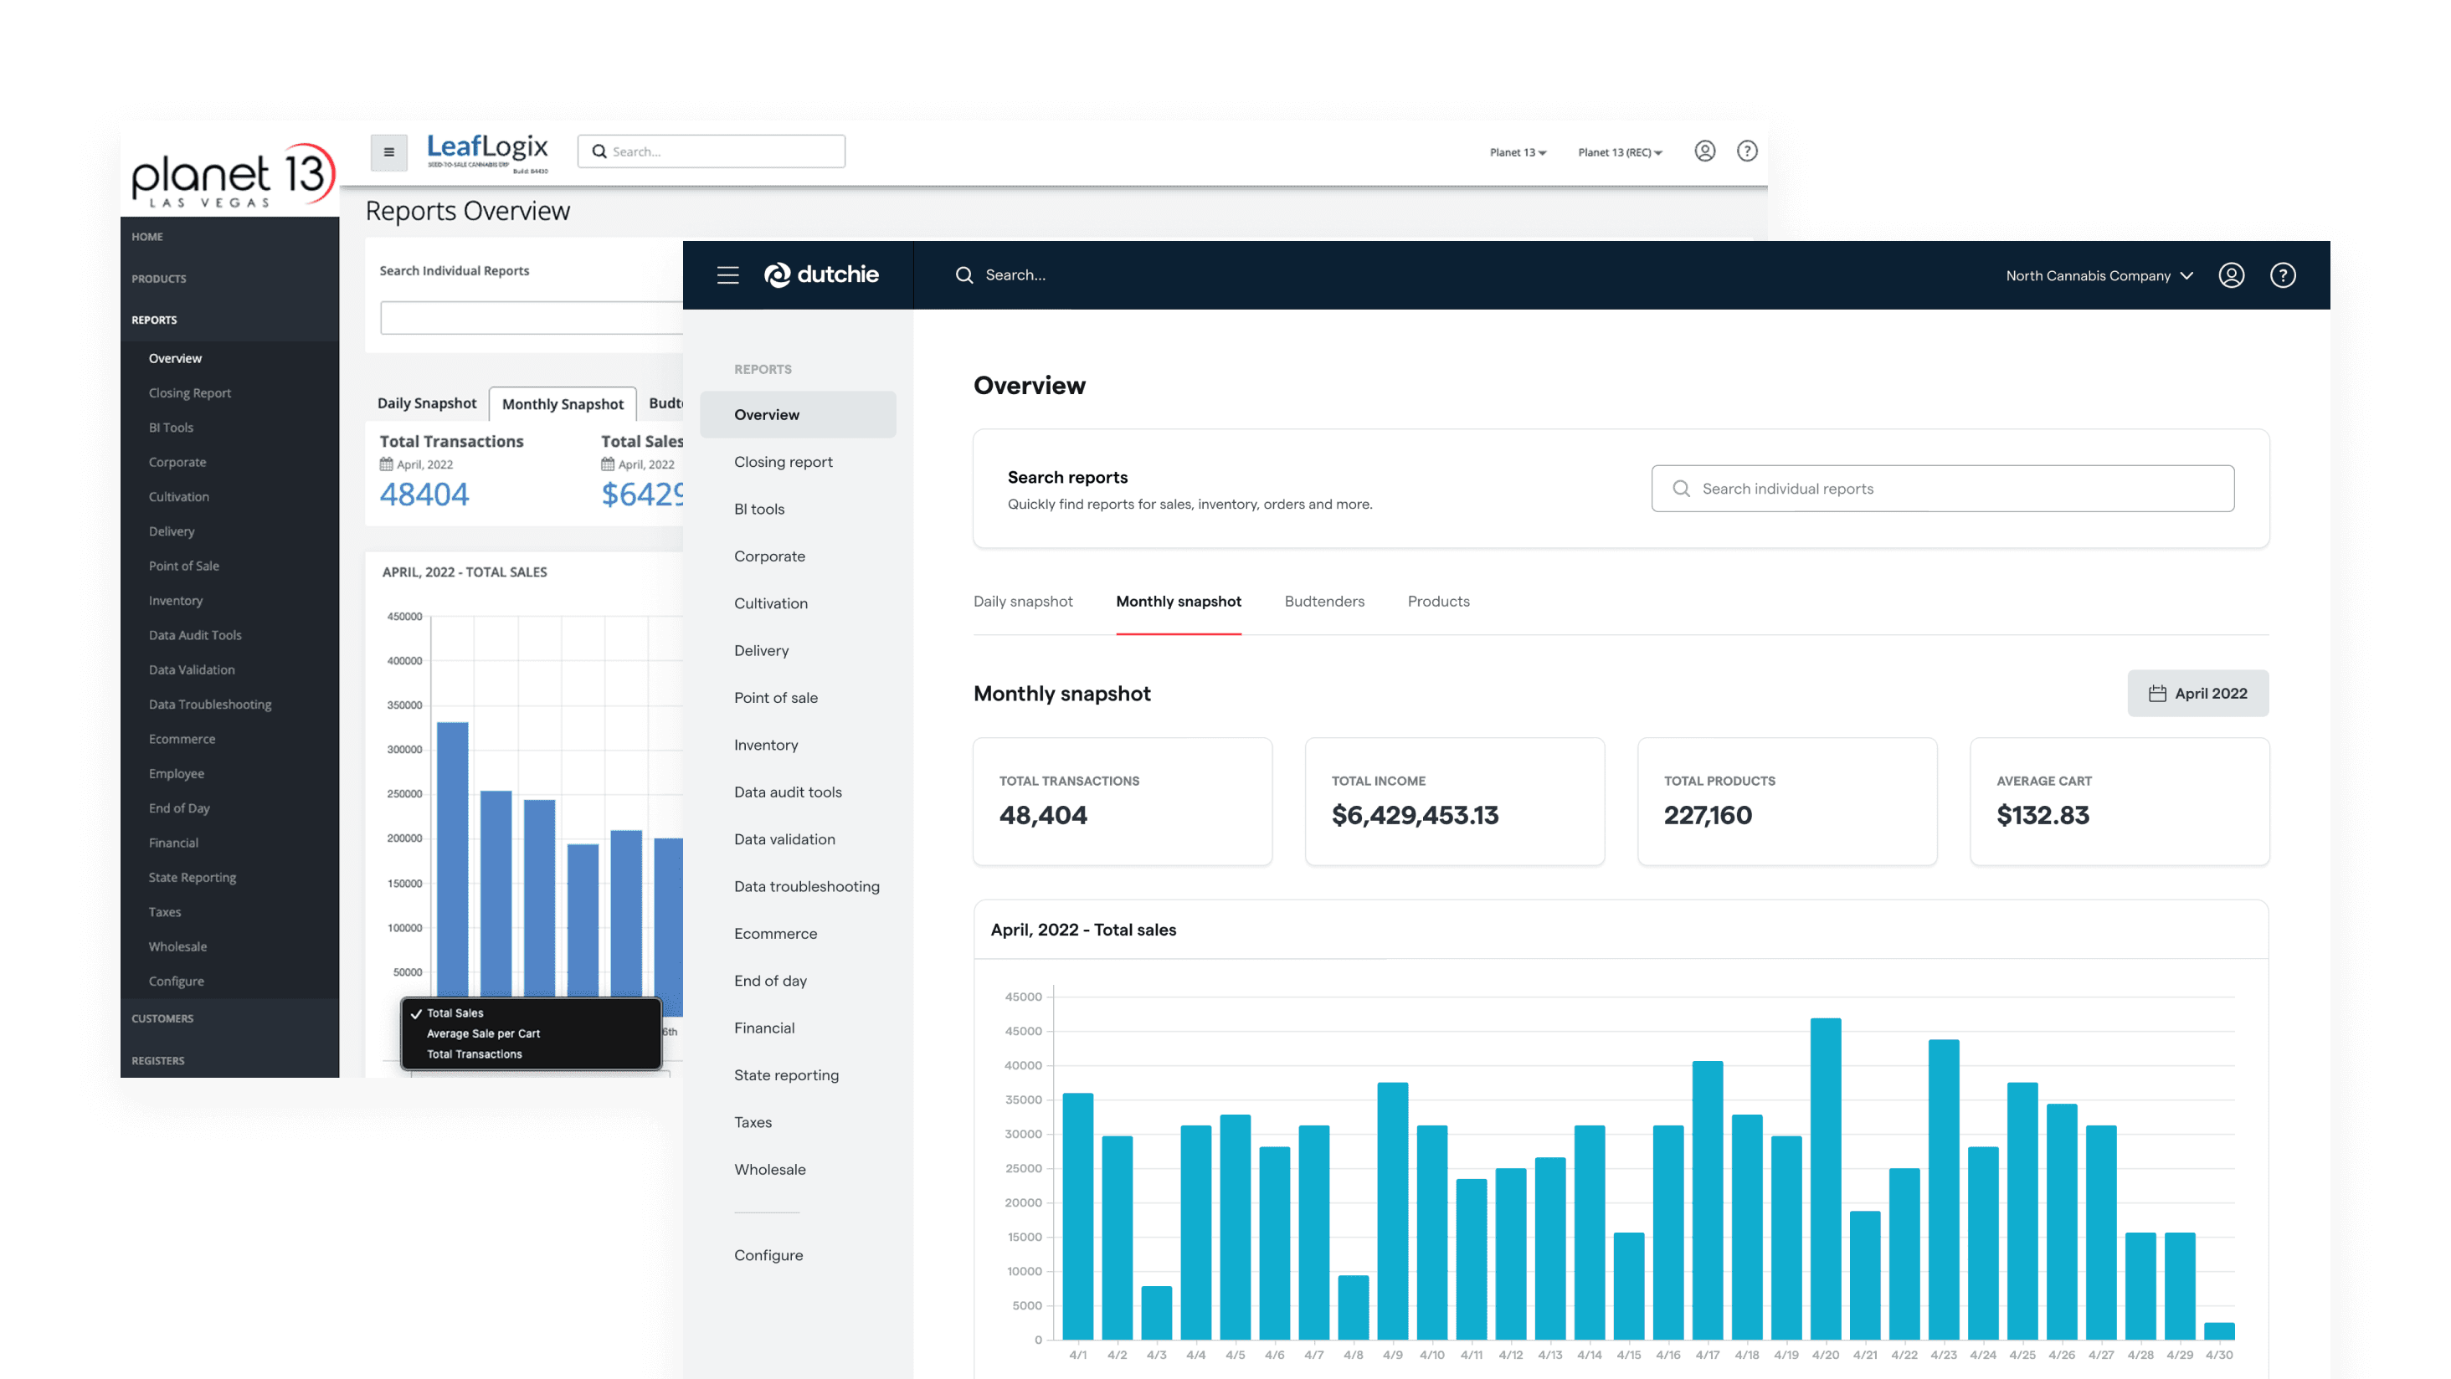Click the dutchie logo in the header
The image size is (2451, 1379).
[x=822, y=274]
